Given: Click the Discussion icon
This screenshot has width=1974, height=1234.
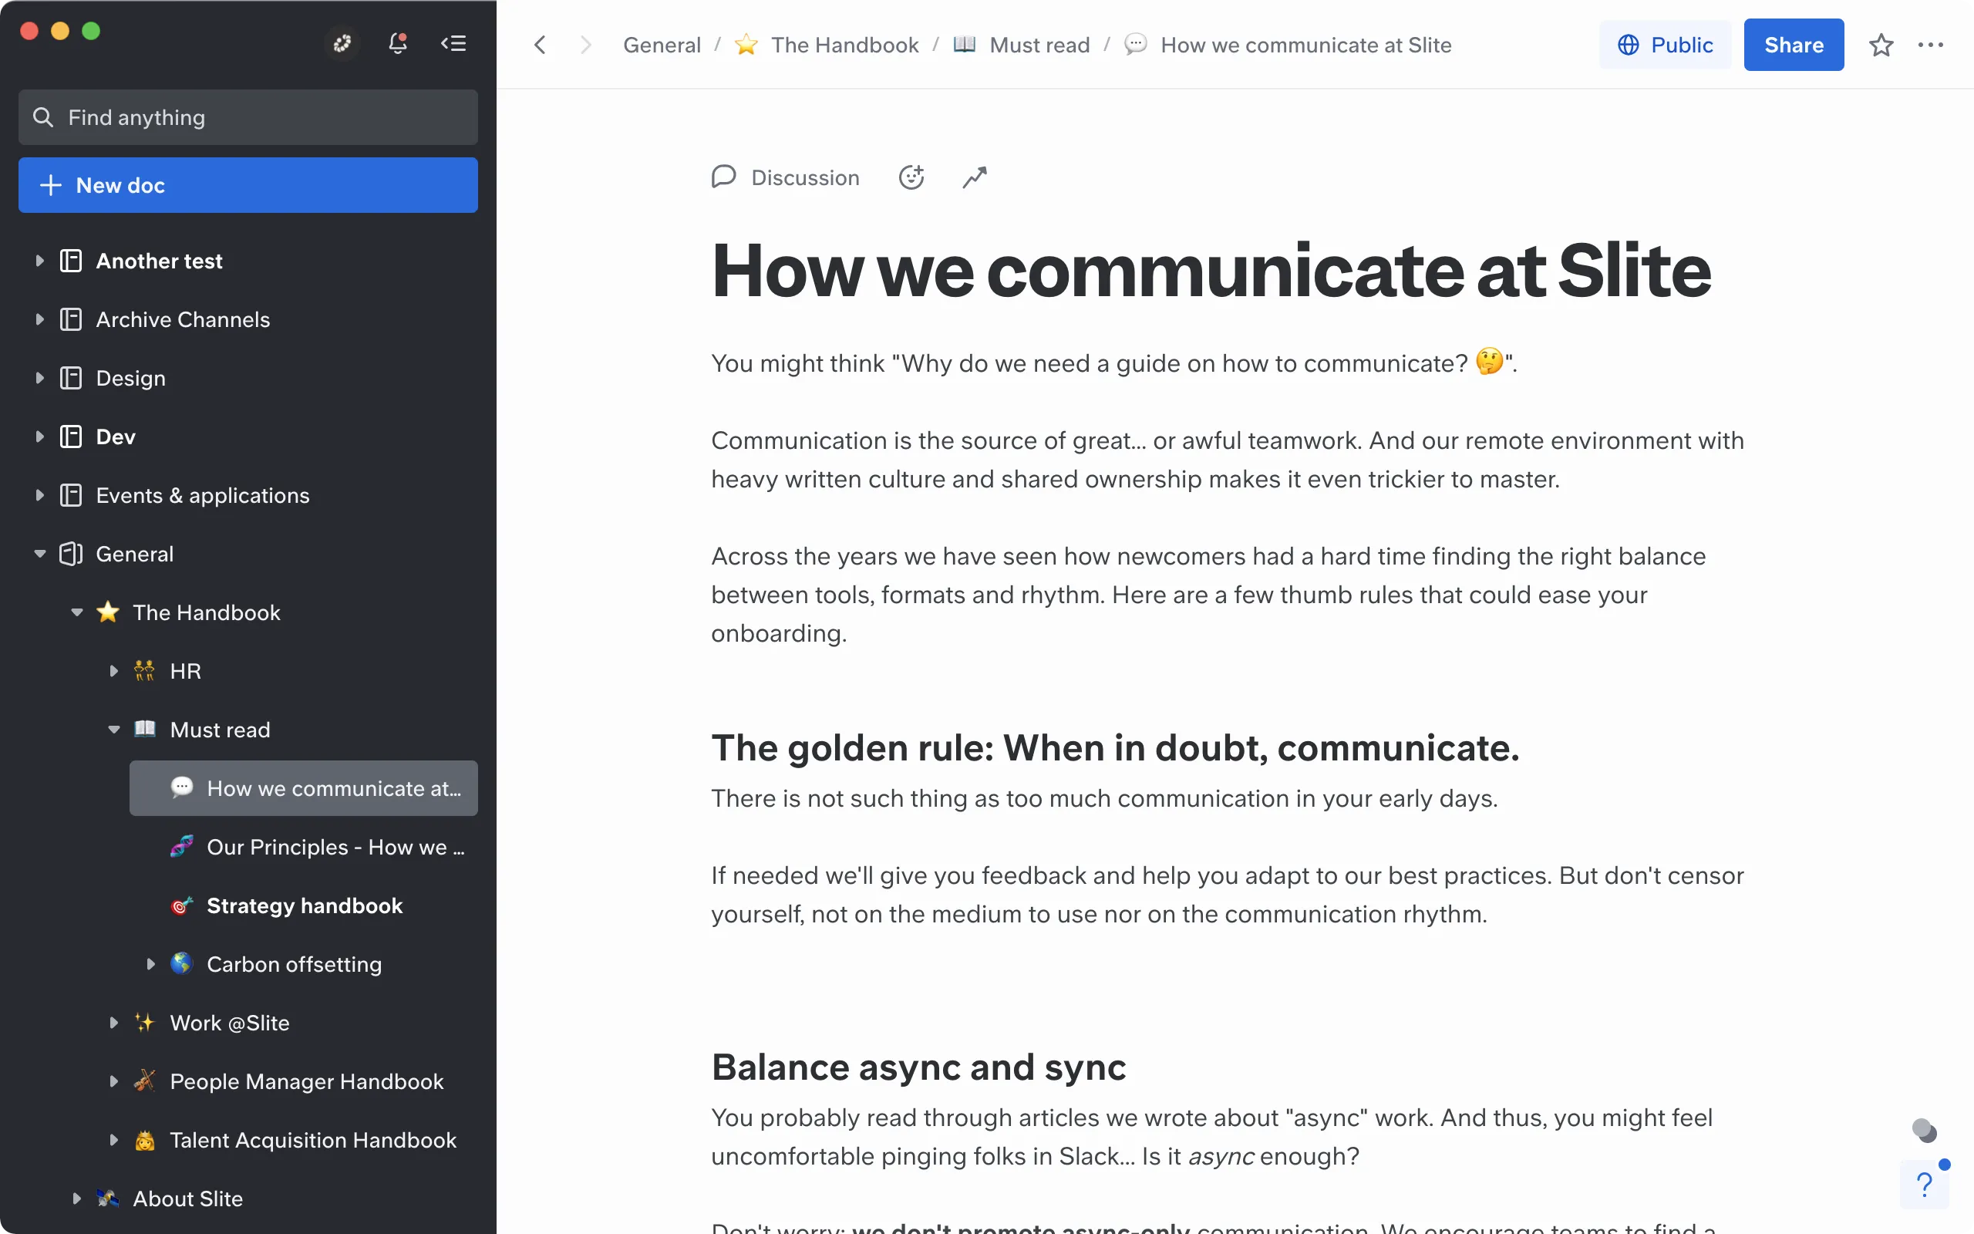Looking at the screenshot, I should click(725, 177).
